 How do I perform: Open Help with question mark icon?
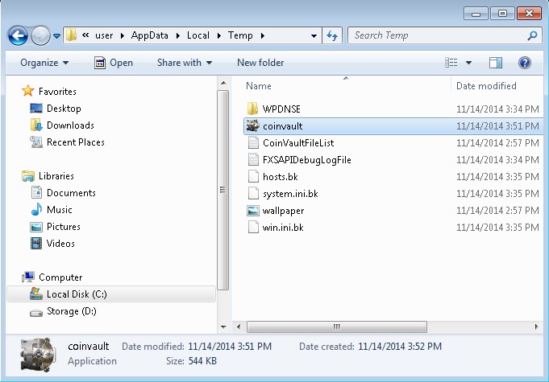[525, 63]
